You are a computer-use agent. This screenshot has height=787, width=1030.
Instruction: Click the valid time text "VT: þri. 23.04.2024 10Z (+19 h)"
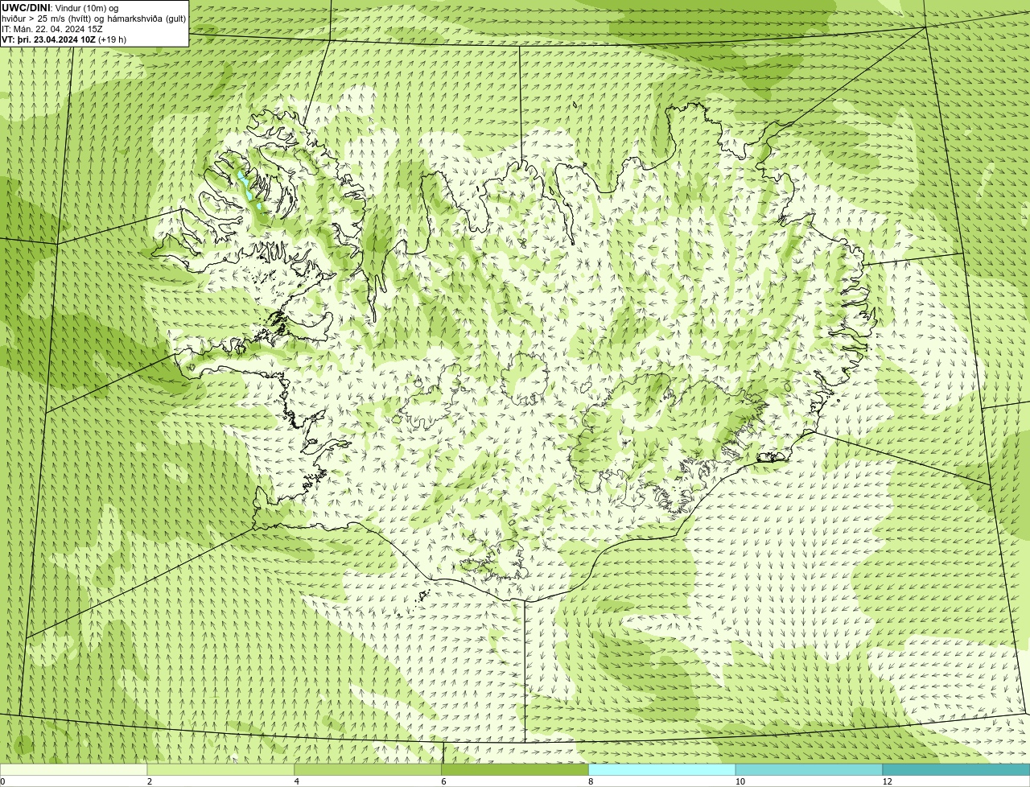[x=64, y=39]
